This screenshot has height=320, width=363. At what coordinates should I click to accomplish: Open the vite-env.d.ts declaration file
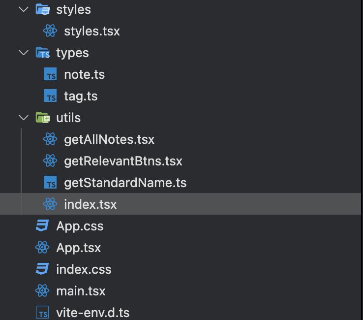point(93,313)
